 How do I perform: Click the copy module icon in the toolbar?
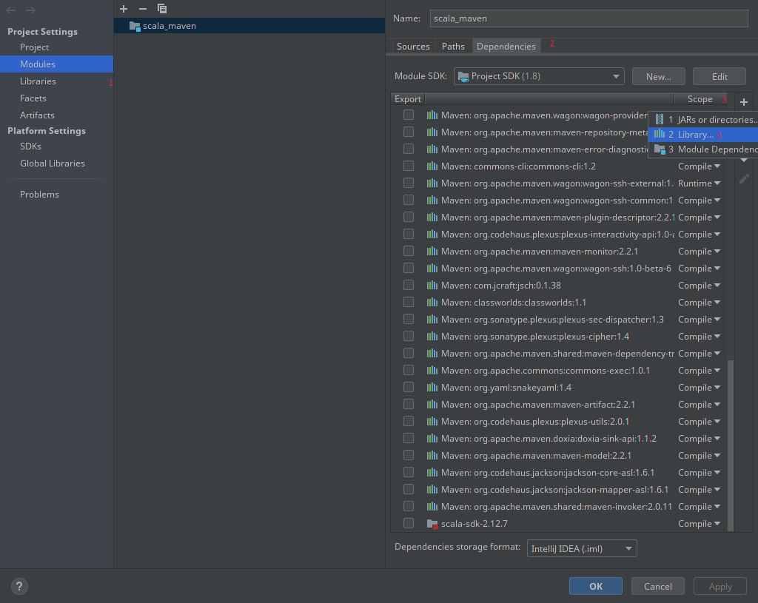click(162, 9)
